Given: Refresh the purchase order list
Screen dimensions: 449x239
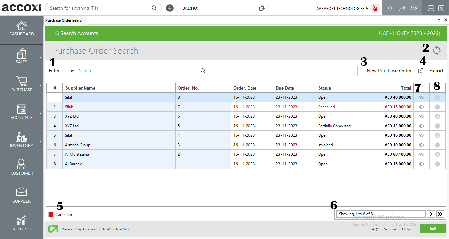Looking at the screenshot, I should 437,50.
